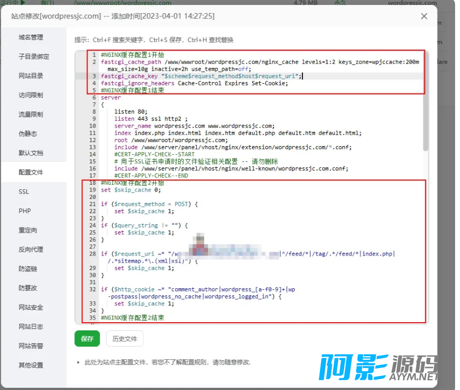Image resolution: width=460 pixels, height=390 pixels.
Task: Go to the 防盗链 tab
Action: pyautogui.click(x=27, y=269)
